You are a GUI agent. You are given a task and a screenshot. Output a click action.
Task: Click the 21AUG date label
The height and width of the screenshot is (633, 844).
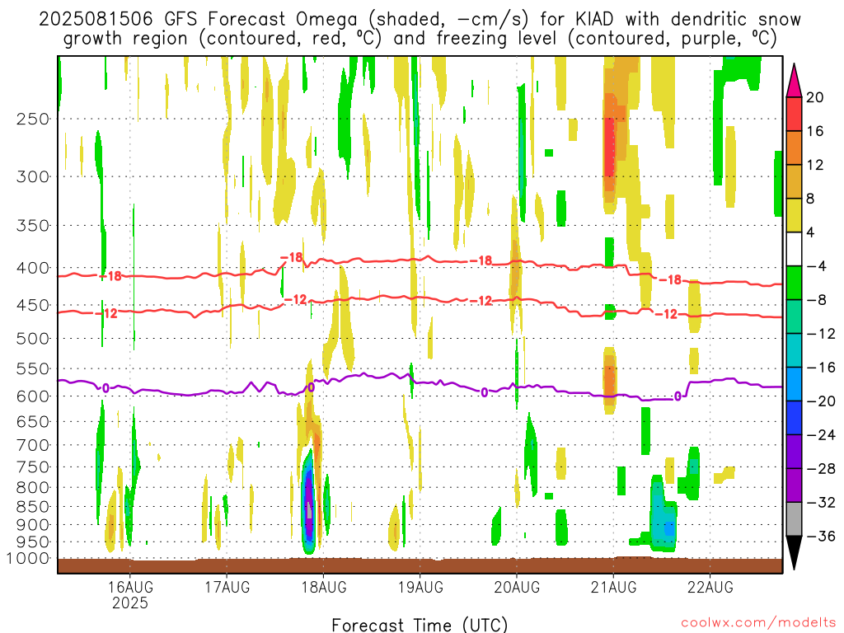coord(613,587)
